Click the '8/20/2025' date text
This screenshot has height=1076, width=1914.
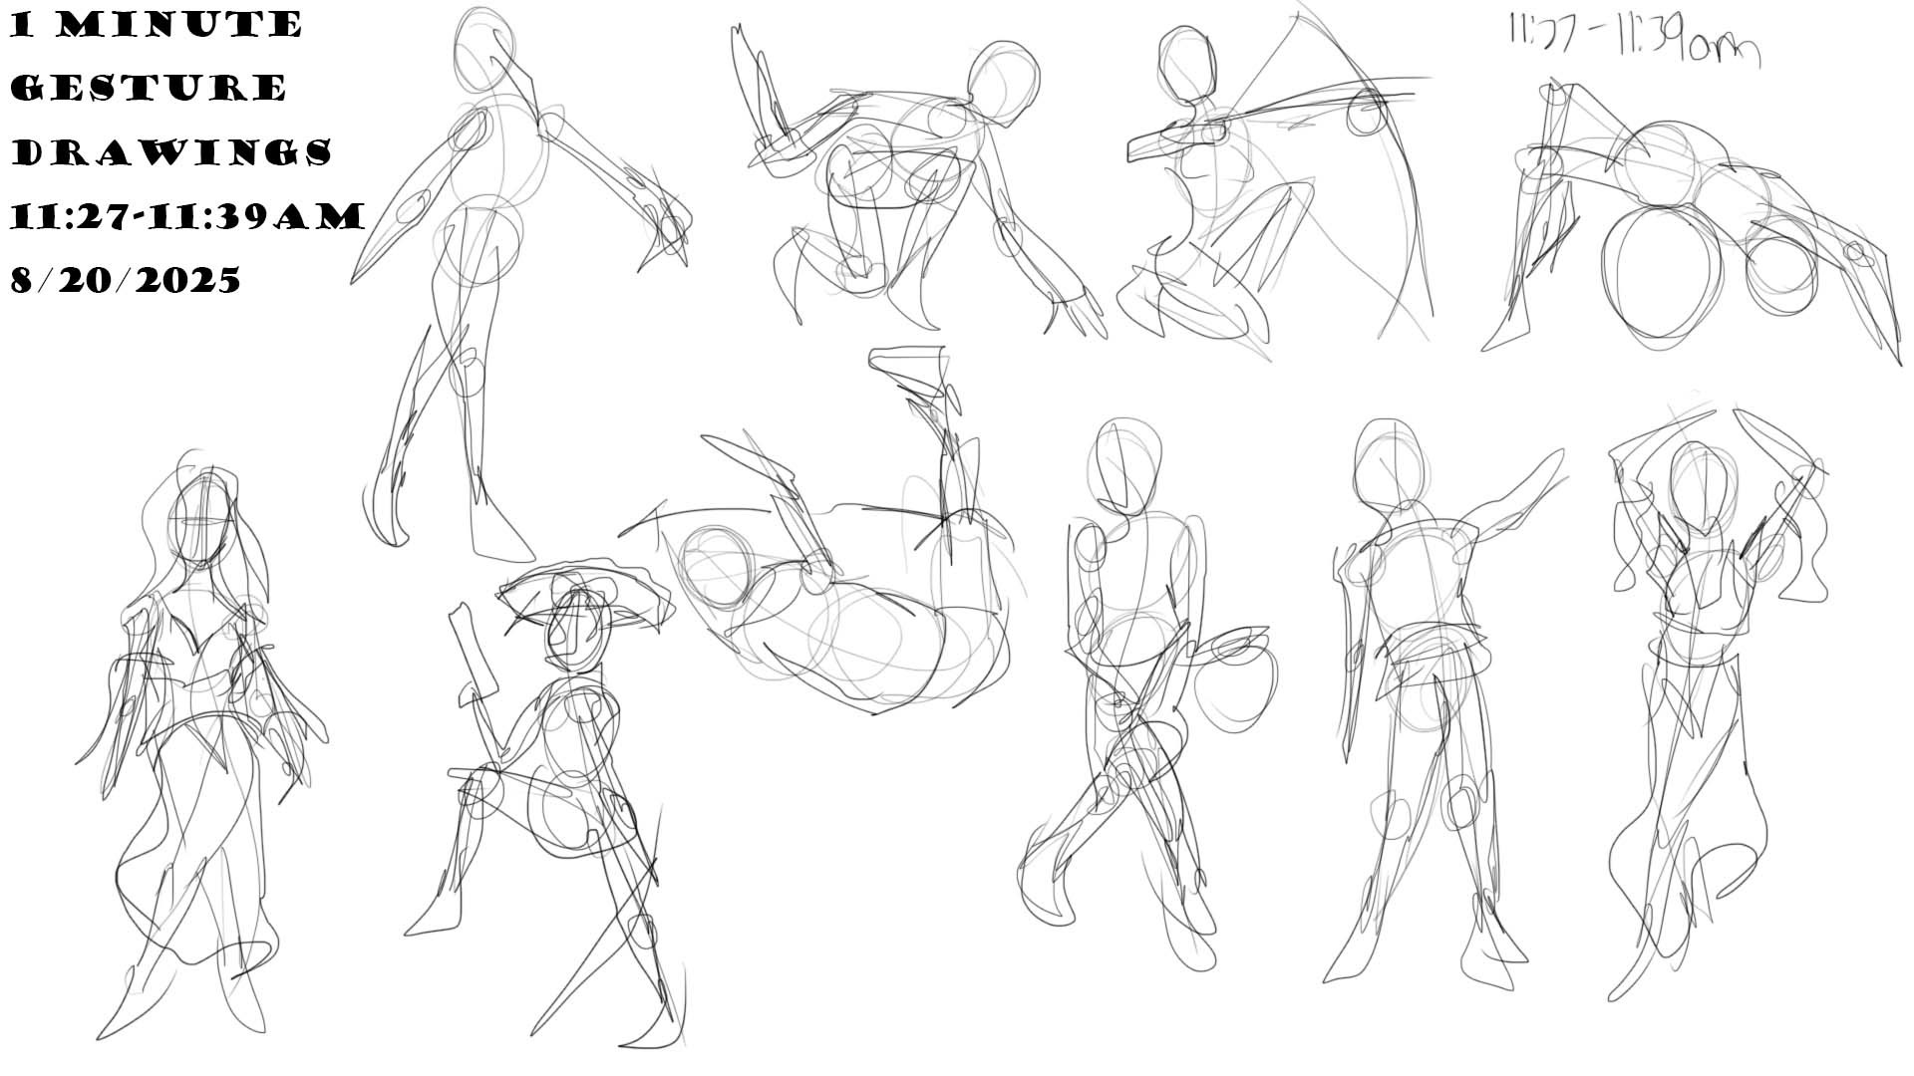pos(127,280)
